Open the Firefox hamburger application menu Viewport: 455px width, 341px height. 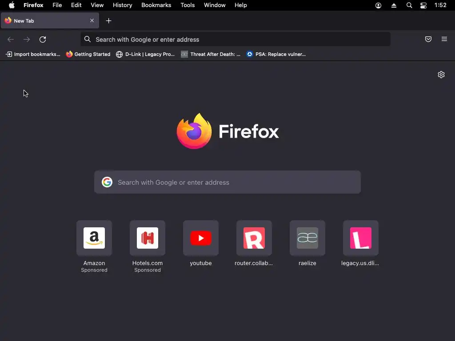pyautogui.click(x=444, y=39)
